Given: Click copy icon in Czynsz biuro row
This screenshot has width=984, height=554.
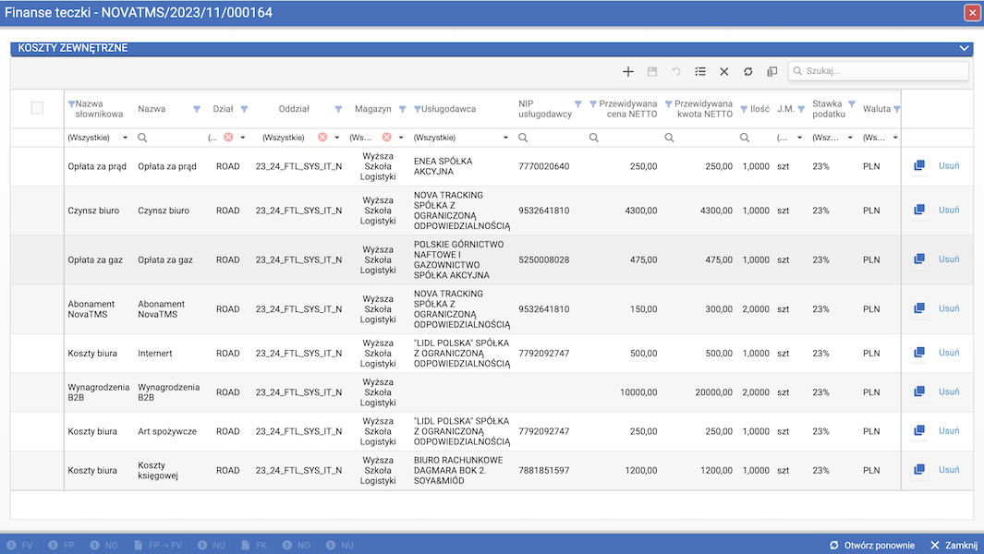Looking at the screenshot, I should [918, 211].
